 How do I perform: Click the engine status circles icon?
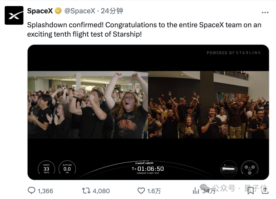coord(249,169)
